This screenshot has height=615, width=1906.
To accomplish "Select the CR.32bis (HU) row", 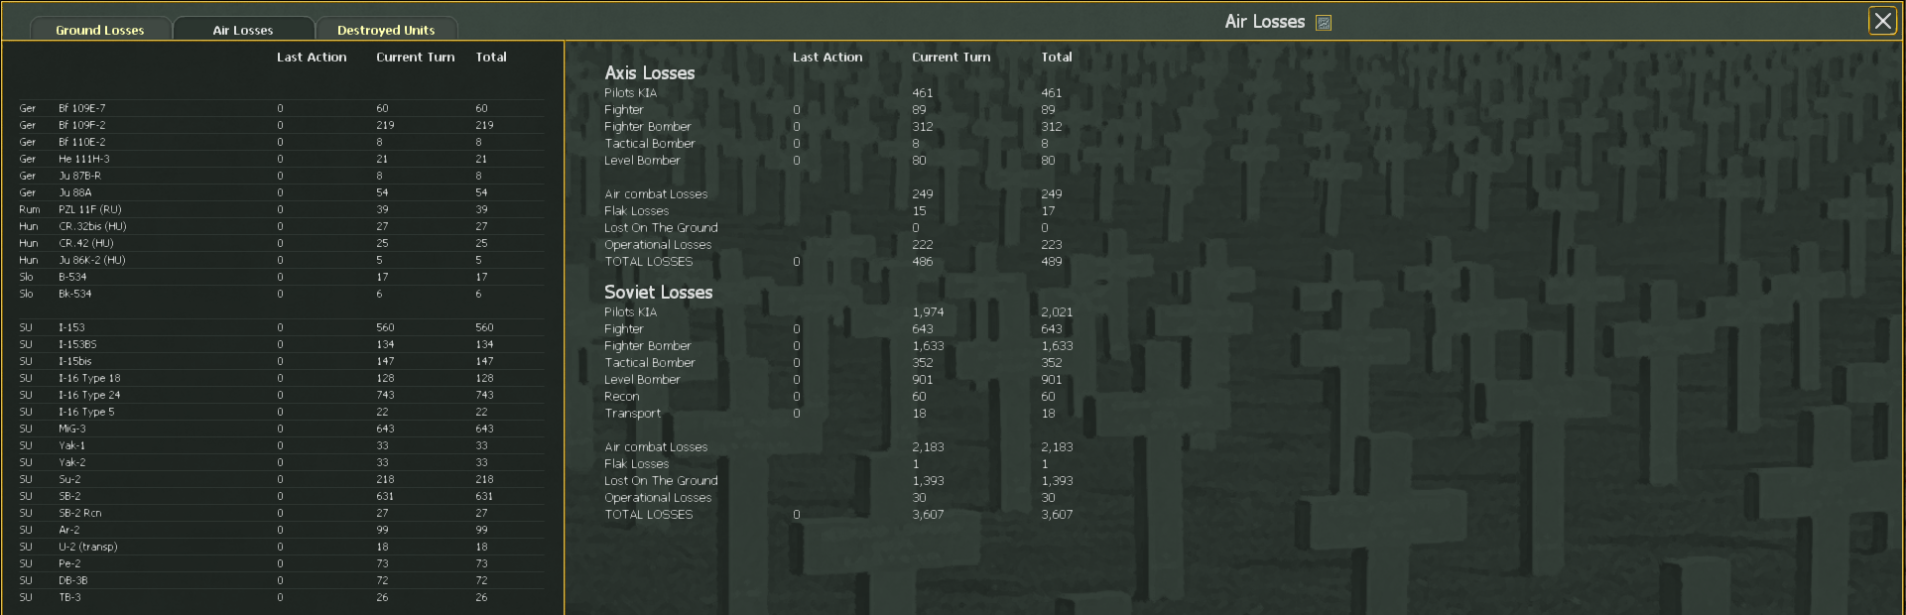I will point(281,226).
